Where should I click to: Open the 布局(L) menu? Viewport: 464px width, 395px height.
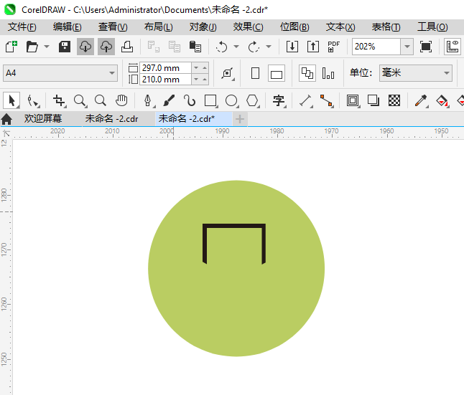(158, 27)
